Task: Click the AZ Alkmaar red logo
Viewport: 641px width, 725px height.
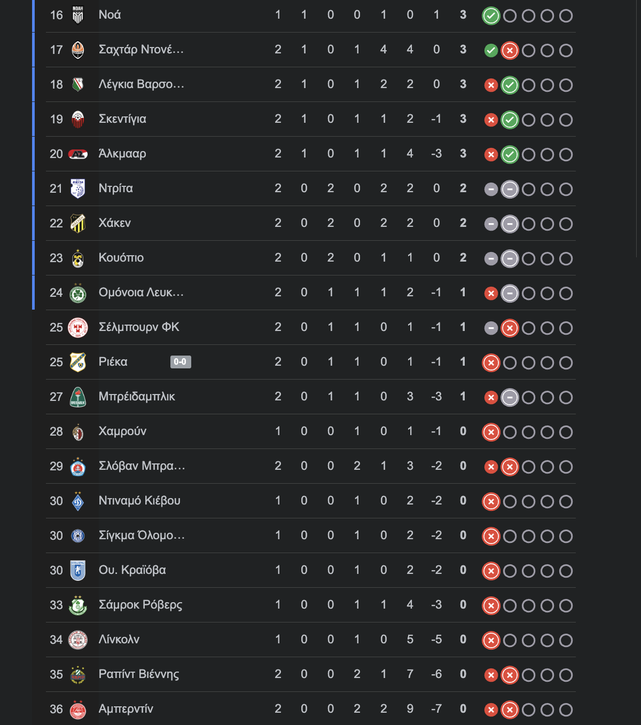Action: coord(78,154)
